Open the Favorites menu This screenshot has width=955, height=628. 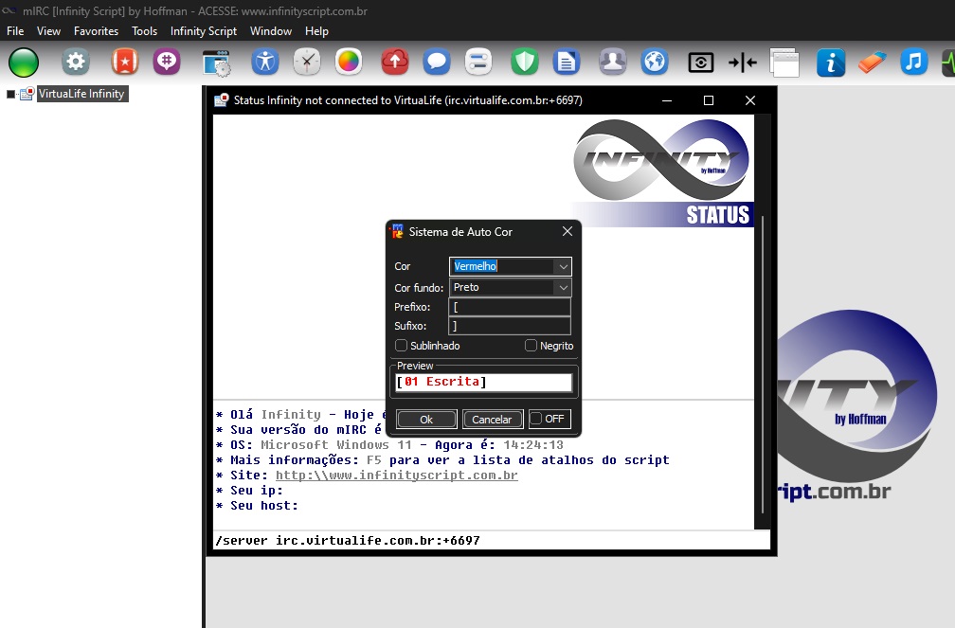96,31
